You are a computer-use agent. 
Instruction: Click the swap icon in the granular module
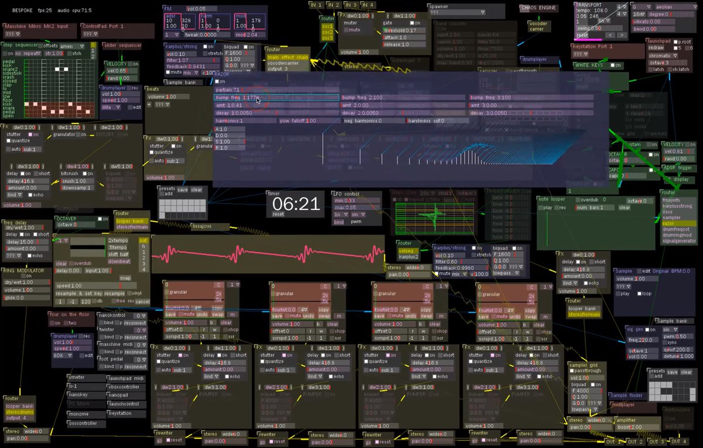[218, 315]
